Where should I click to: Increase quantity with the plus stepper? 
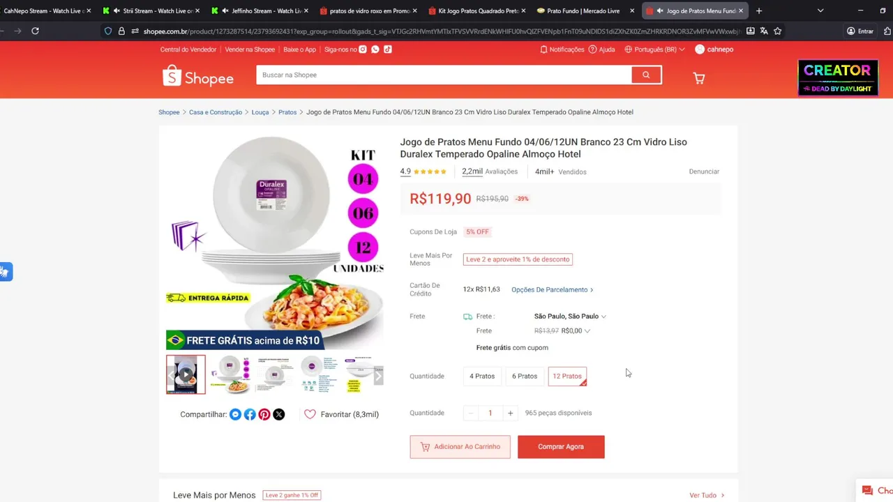[x=510, y=413]
